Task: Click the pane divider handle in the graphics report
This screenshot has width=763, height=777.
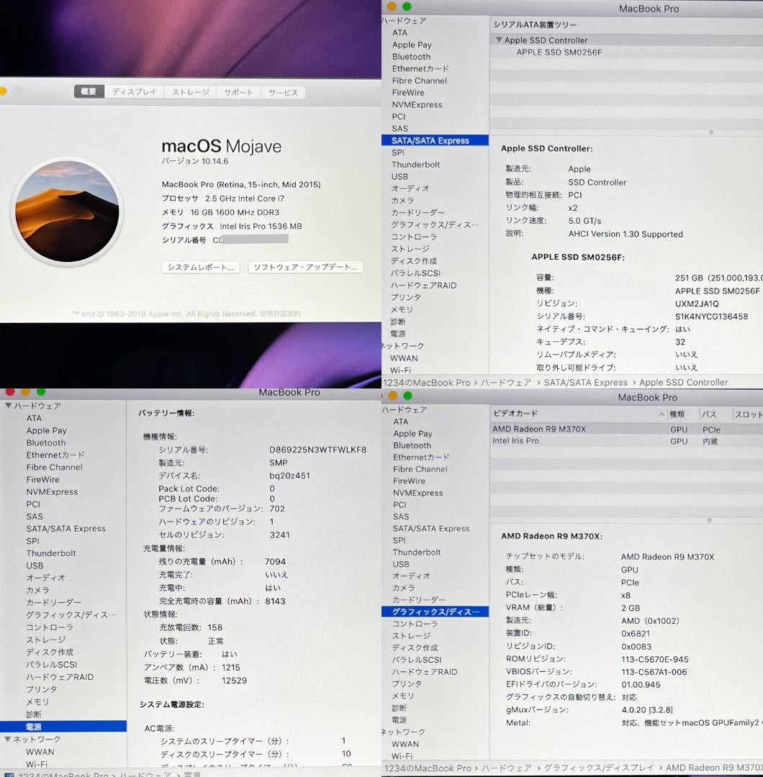Action: tap(710, 520)
